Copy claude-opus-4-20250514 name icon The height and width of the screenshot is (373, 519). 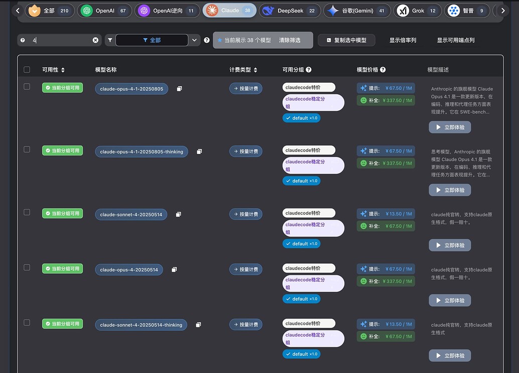(174, 270)
